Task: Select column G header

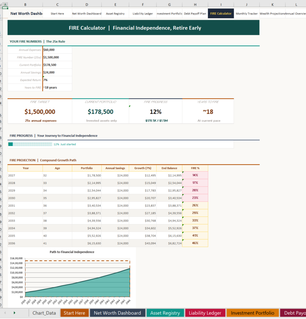Action: 169,4
